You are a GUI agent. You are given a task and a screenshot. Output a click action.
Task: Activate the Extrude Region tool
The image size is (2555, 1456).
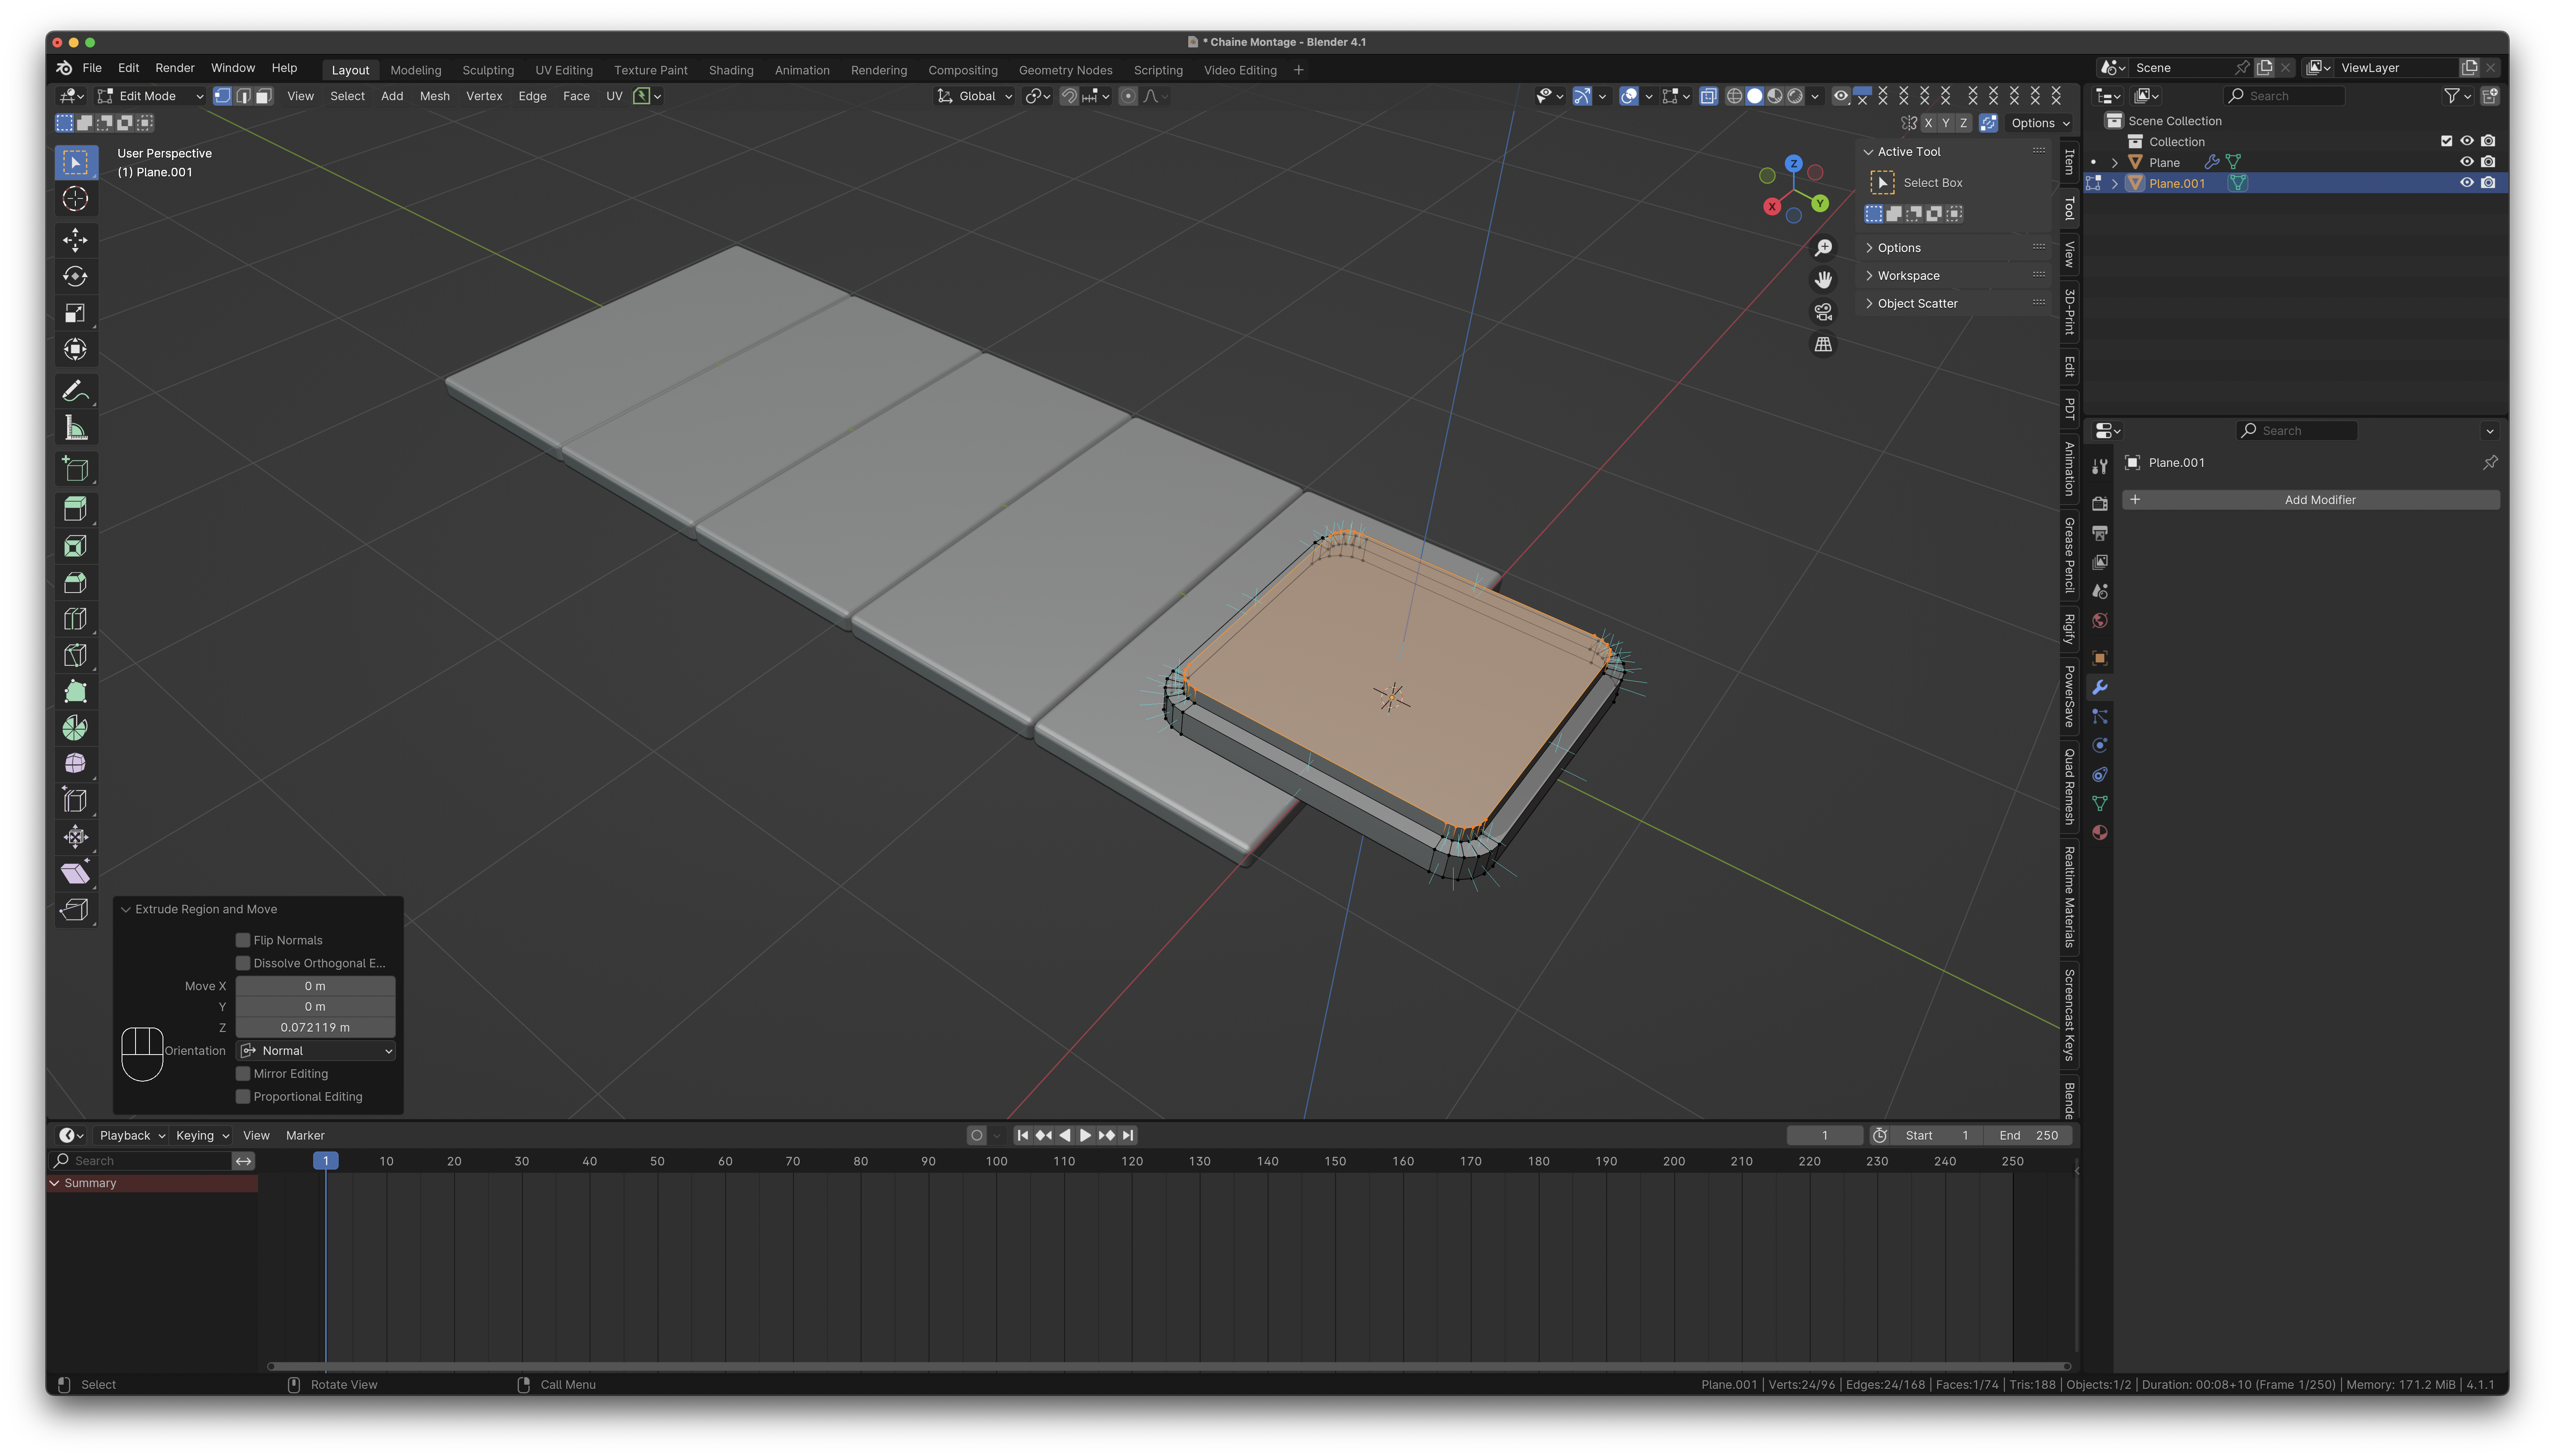point(75,509)
